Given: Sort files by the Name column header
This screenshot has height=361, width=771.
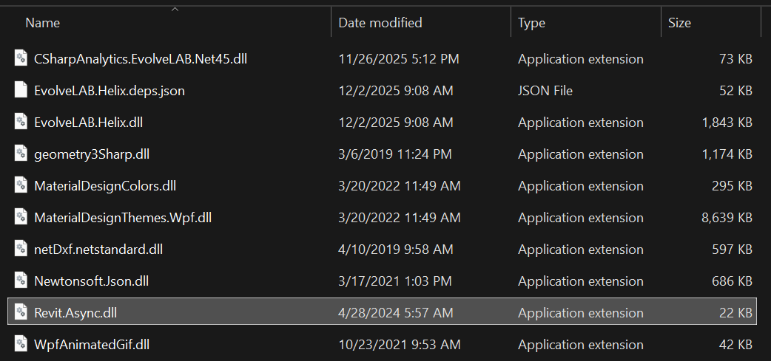Looking at the screenshot, I should (x=42, y=23).
